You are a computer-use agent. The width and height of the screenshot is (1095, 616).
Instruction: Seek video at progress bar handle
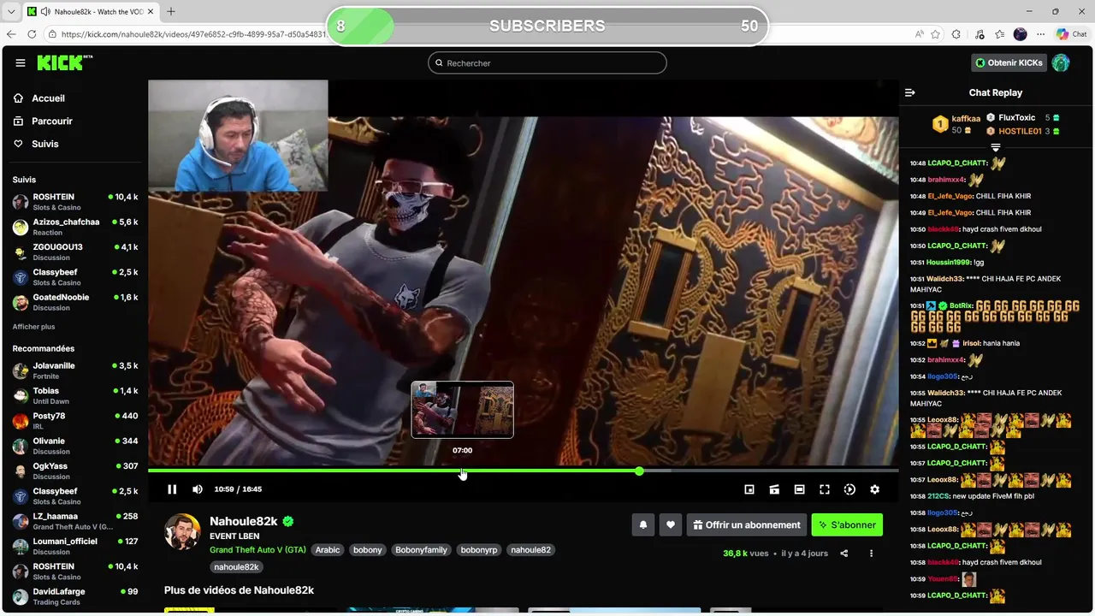click(639, 471)
